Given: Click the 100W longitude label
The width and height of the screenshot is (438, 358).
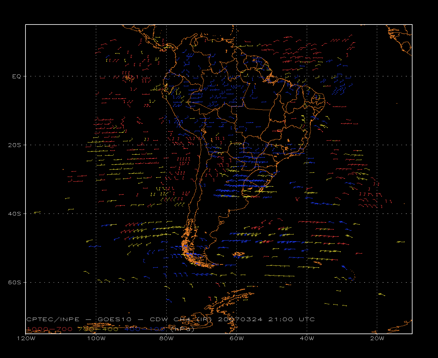Looking at the screenshot, I should coord(96,338).
